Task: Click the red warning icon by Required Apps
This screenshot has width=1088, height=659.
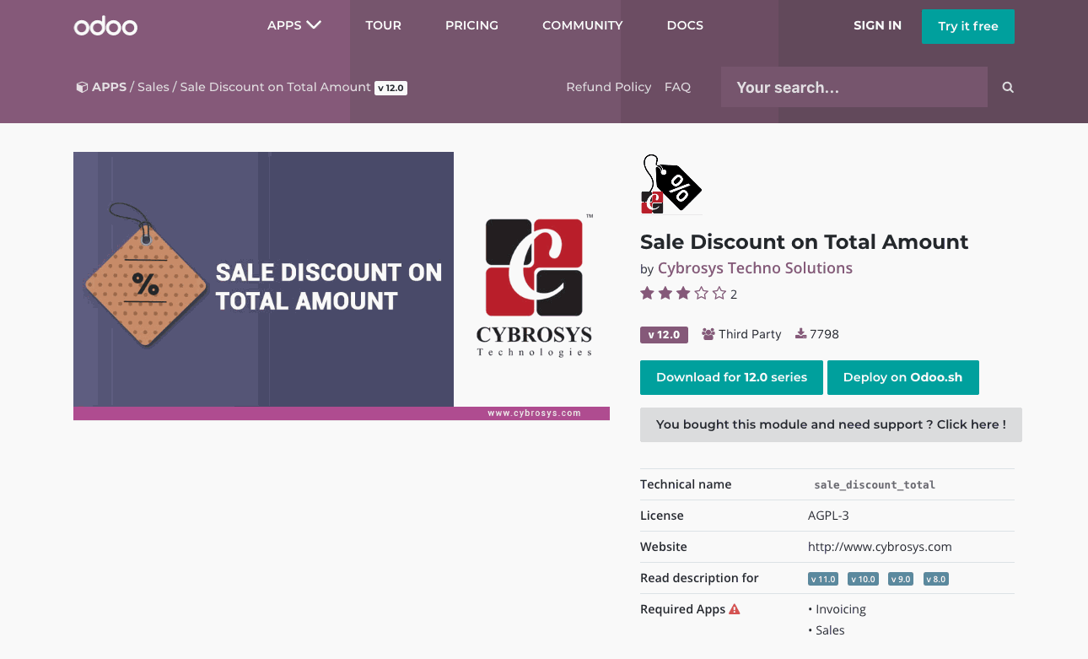Action: (x=735, y=608)
